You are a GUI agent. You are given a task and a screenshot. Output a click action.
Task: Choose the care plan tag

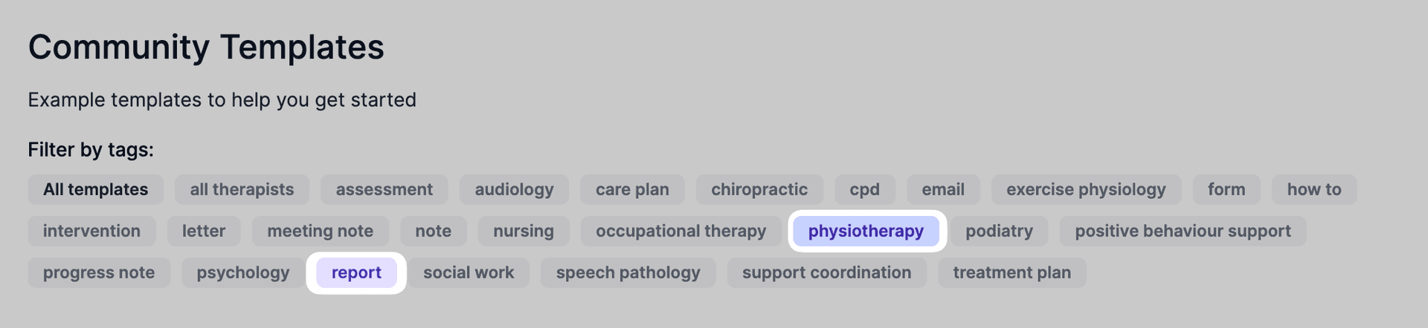click(x=632, y=190)
